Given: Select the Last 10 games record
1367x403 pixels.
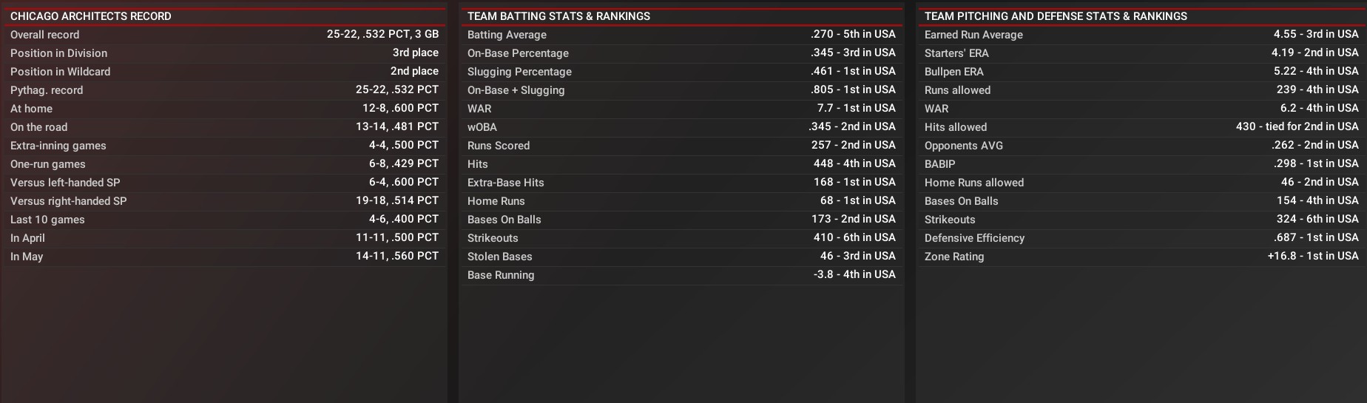Looking at the screenshot, I should click(x=223, y=220).
